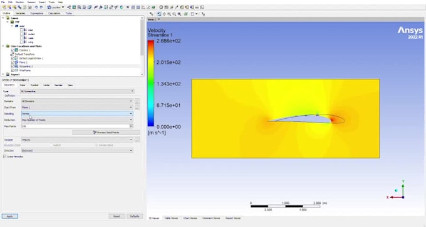Viewport: 426px width, 227px height.
Task: Insert a Vector plot from the toolbar
Action: coord(69,7)
